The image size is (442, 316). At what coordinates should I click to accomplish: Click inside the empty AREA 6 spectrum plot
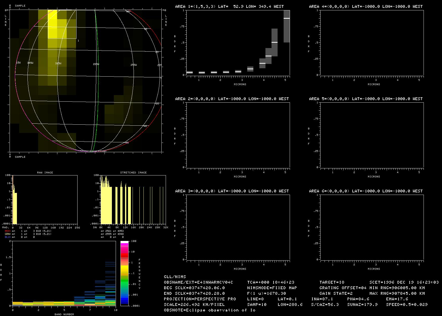pyautogui.click(x=372, y=227)
